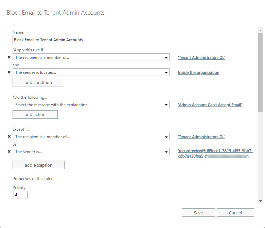The image size is (265, 228).
Task: Click the 'add exception' button
Action: [38, 165]
